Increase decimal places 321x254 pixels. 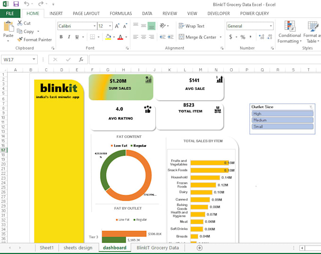point(262,37)
